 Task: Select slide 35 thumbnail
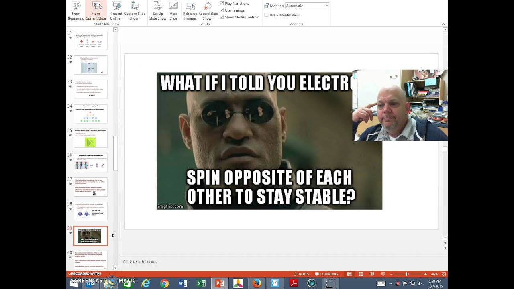91,138
